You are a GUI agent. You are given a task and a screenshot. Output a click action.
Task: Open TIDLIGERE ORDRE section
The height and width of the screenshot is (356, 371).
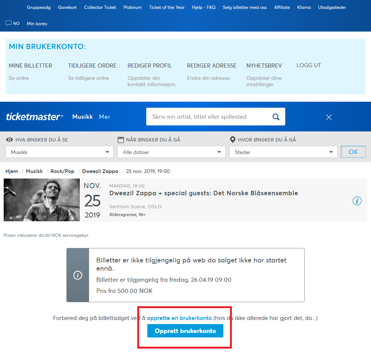[92, 66]
